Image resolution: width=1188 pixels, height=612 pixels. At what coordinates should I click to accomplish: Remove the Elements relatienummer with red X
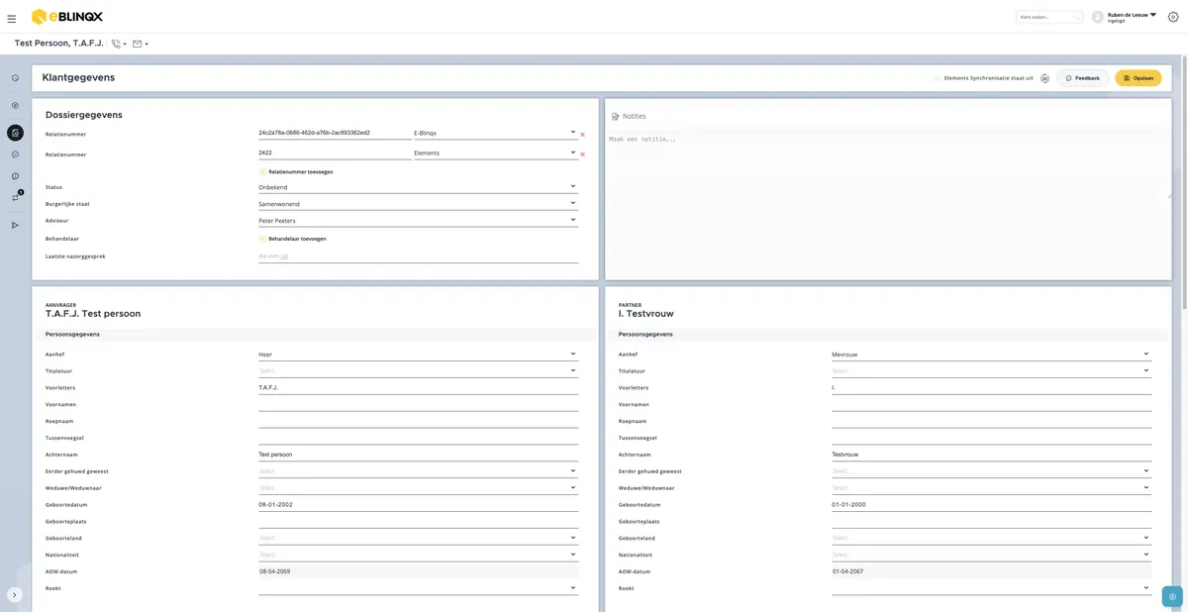(582, 154)
